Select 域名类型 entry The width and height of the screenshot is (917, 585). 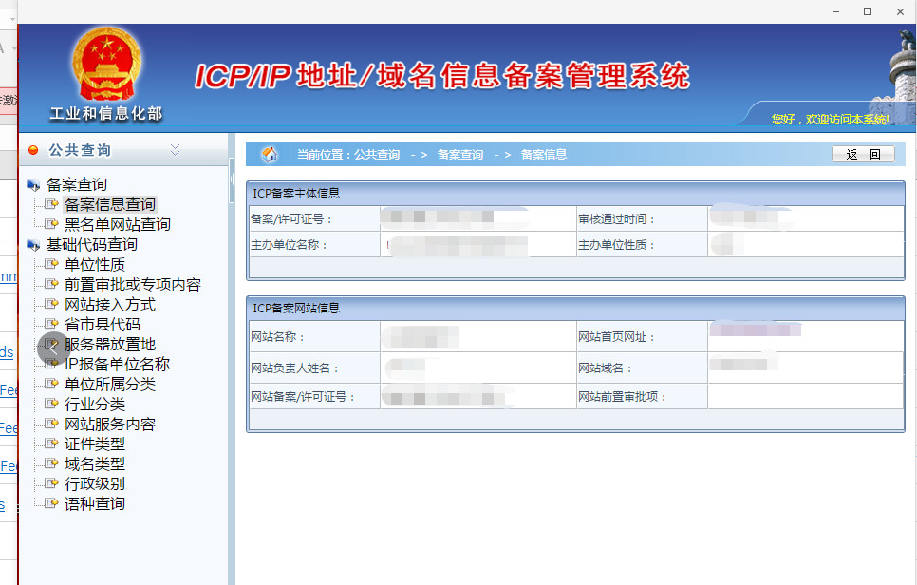95,463
